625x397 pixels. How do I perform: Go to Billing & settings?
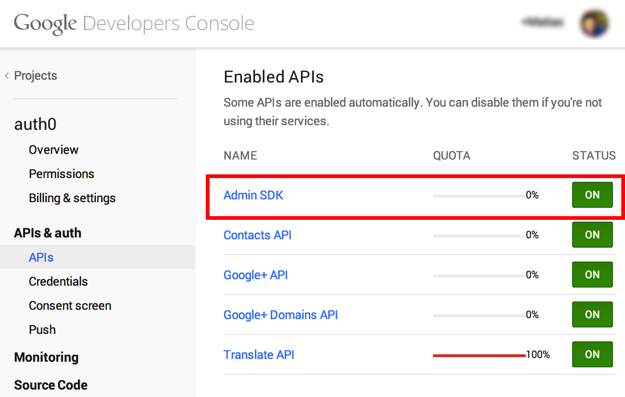pos(72,198)
